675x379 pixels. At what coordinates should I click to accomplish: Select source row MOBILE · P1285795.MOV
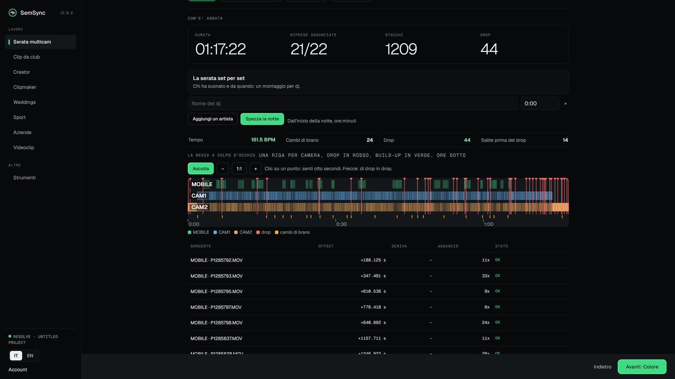click(x=378, y=291)
